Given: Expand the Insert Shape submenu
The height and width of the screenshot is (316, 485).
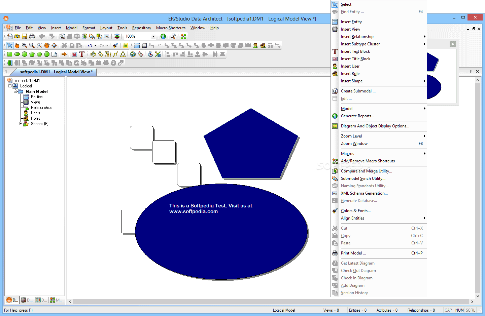Looking at the screenshot, I should pos(424,81).
